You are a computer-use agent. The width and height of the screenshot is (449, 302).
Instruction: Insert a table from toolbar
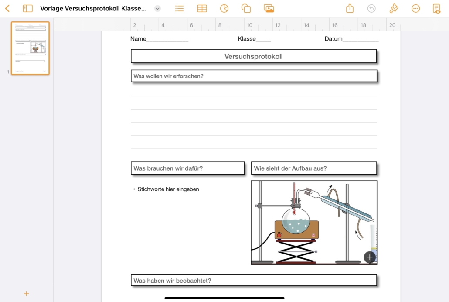click(202, 8)
